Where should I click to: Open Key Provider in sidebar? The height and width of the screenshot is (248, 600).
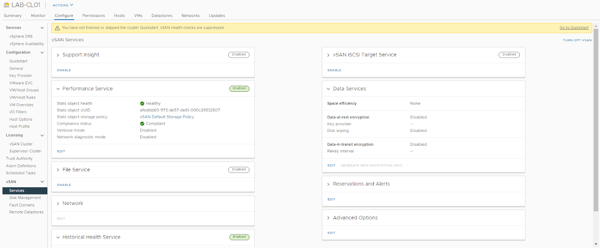point(21,76)
